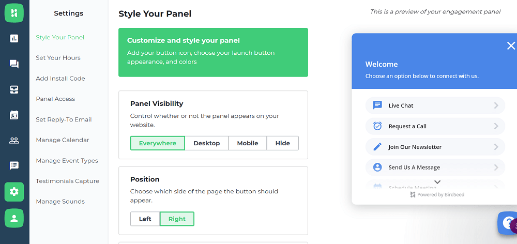Set panel visibility to Desktop
This screenshot has width=517, height=244.
pyautogui.click(x=206, y=143)
